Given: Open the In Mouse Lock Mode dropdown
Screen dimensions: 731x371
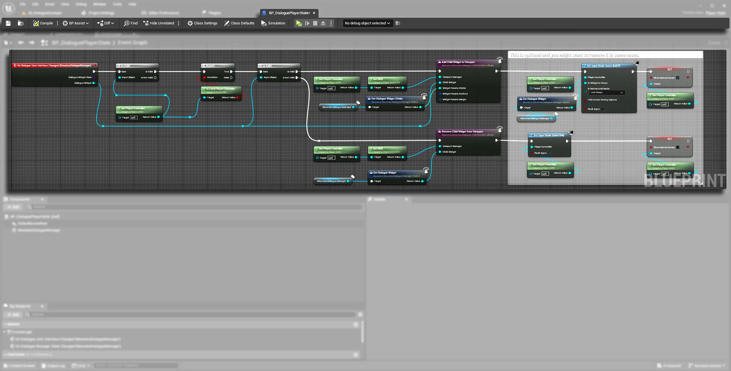Looking at the screenshot, I should (x=607, y=92).
